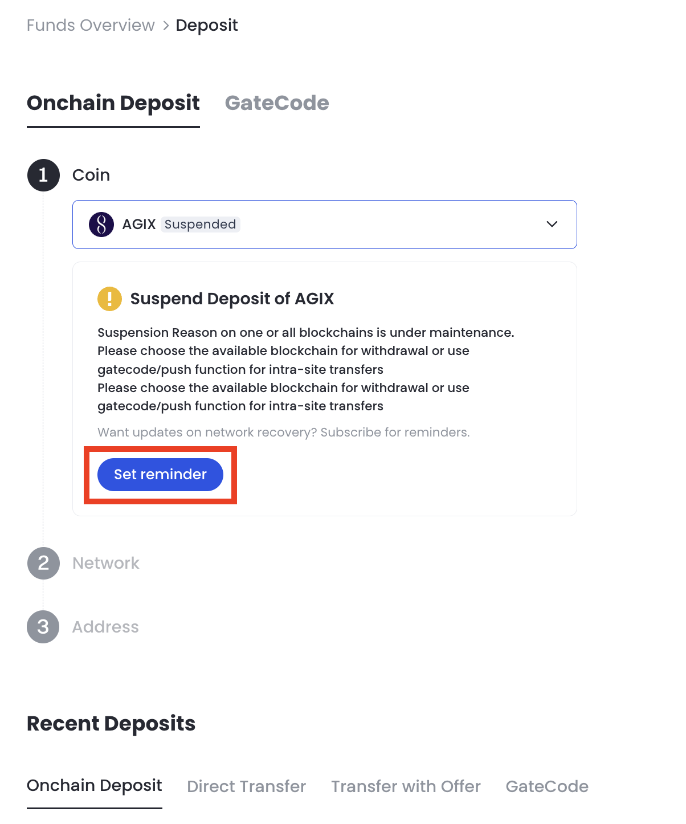Click the Deposit breadcrumb label
The image size is (686, 824).
coord(207,26)
